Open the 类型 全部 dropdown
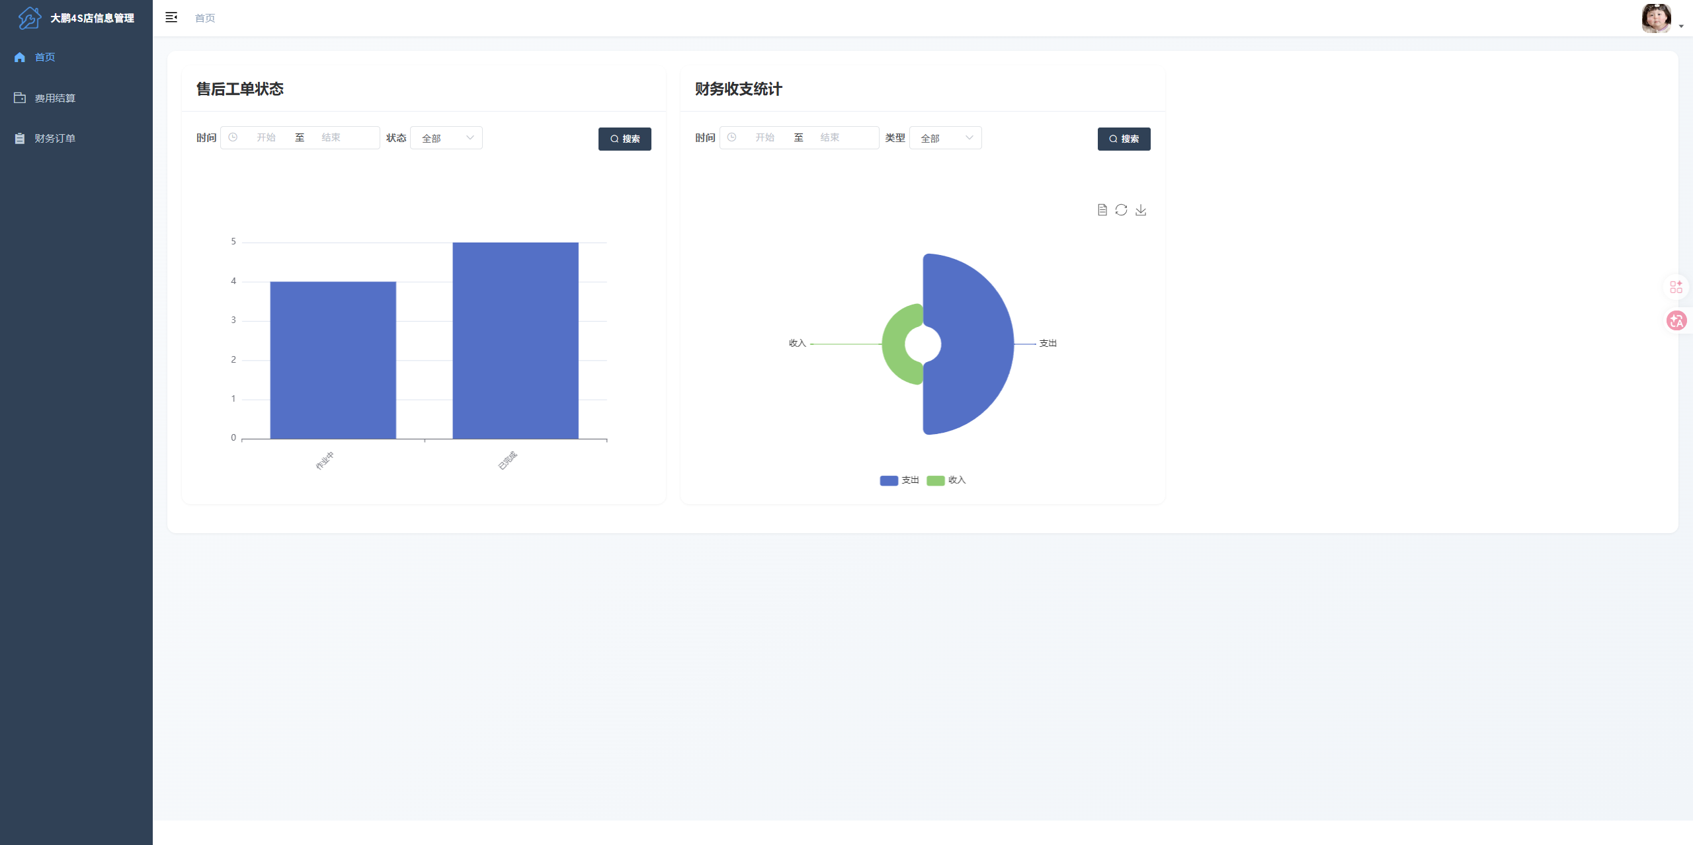1693x845 pixels. [946, 138]
